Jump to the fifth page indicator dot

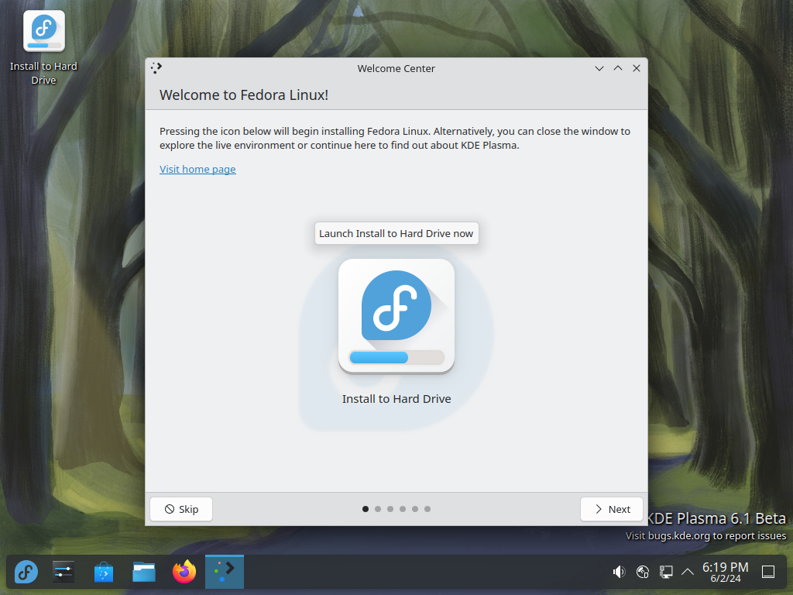coord(415,509)
